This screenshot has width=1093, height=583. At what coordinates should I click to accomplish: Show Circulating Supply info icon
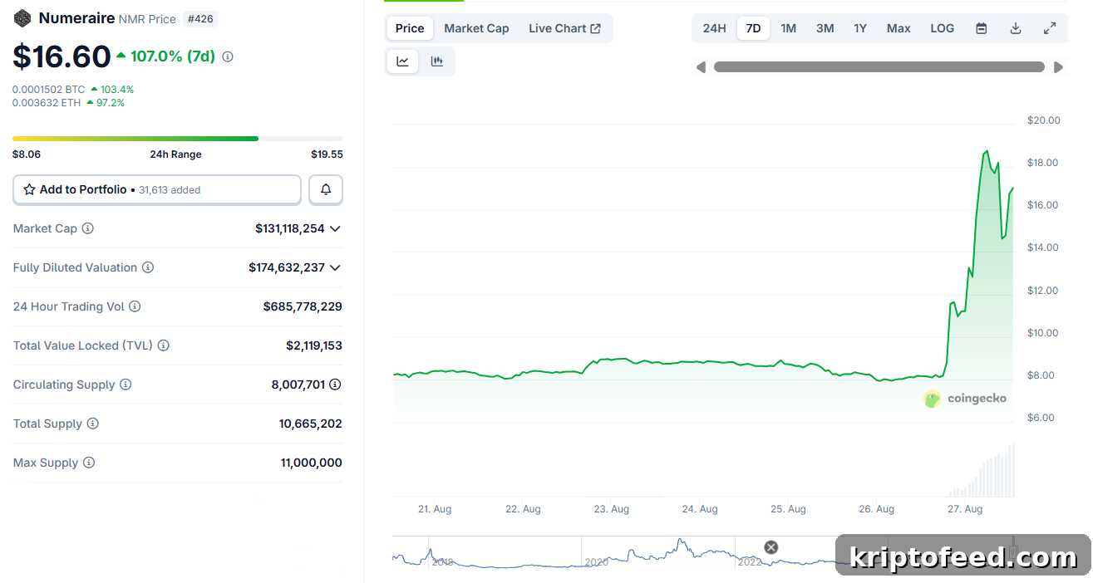click(x=126, y=385)
